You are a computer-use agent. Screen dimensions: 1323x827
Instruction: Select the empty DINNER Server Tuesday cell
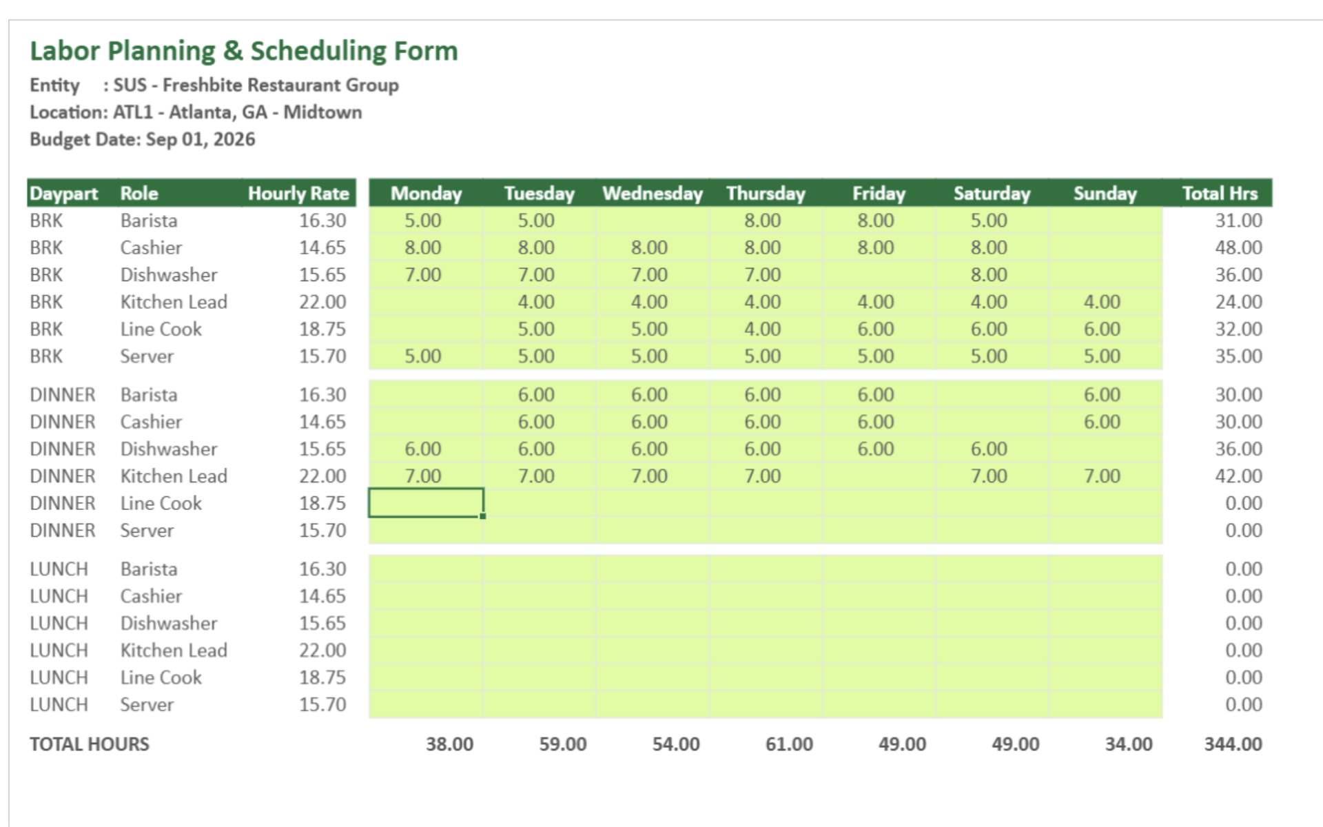537,531
